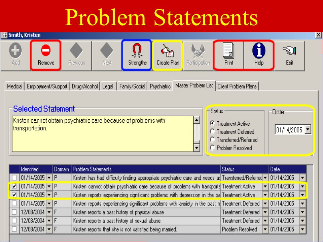Open the Participation handshake tool
323x242 pixels.
point(198,56)
